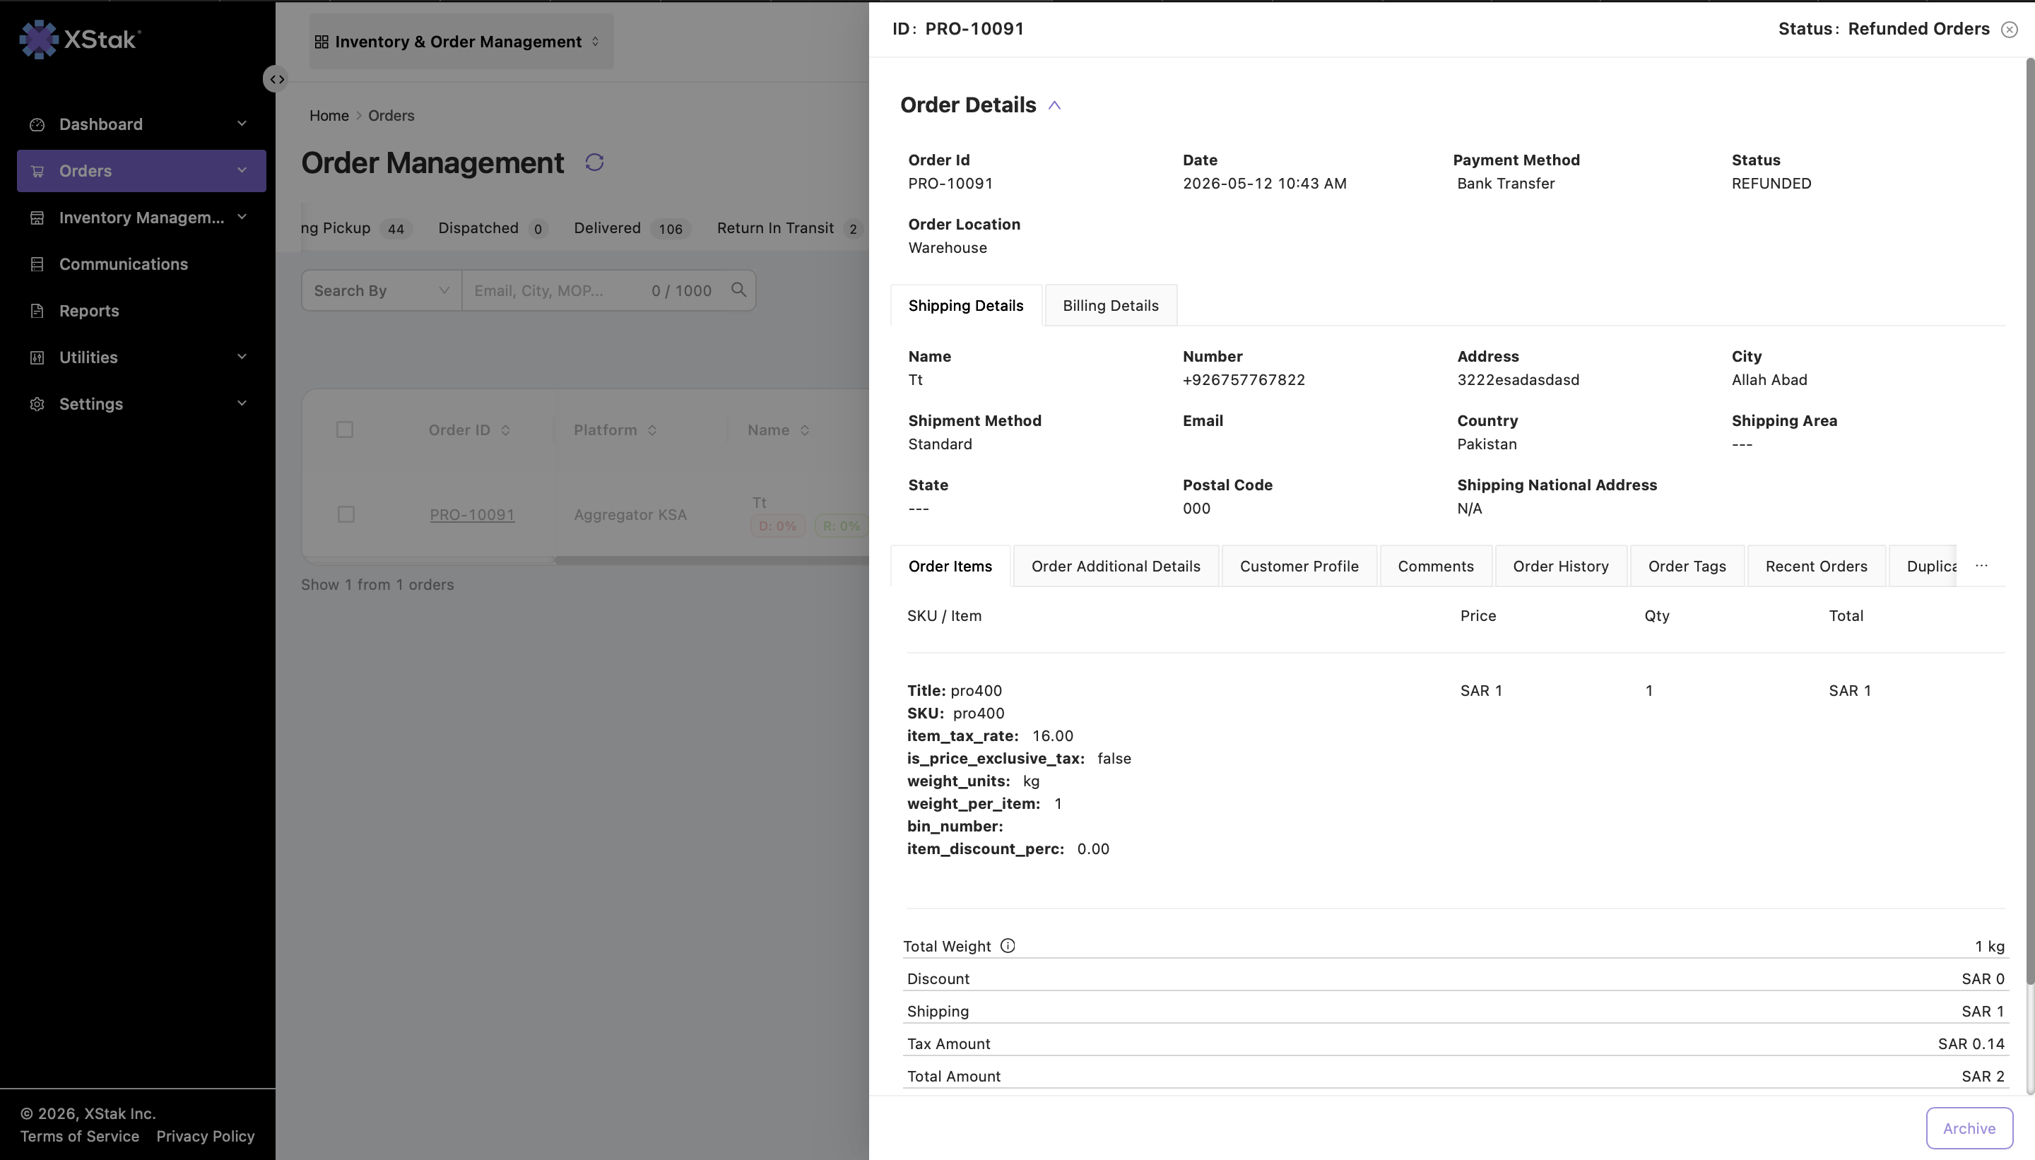Close the PRO-10091 order drawer
The width and height of the screenshot is (2035, 1160).
(2010, 30)
